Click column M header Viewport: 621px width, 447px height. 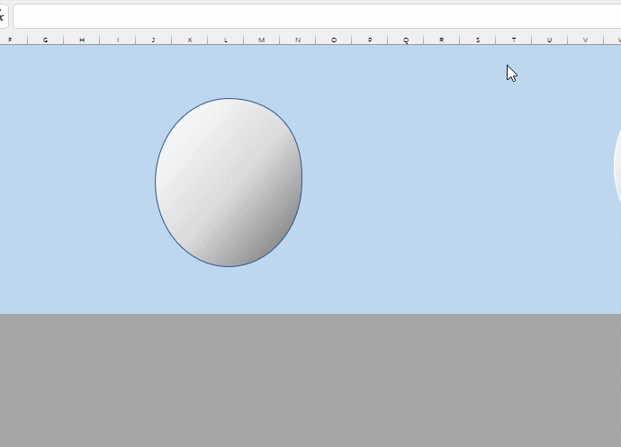pos(261,40)
